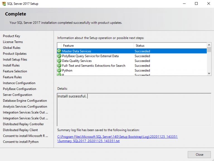Click green check icon beside Python
This screenshot has width=214, height=161.
(59, 70)
